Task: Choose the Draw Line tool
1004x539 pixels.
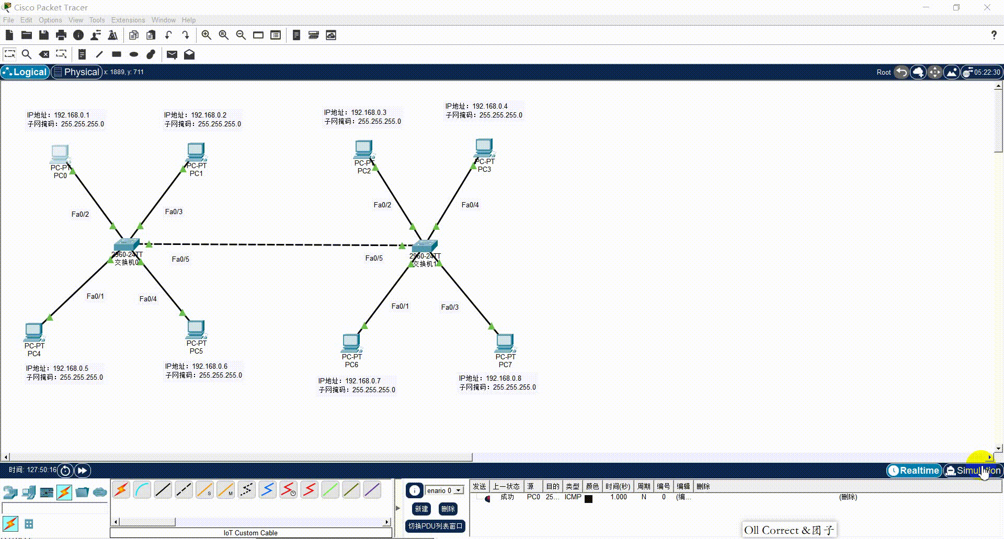Action: click(99, 54)
